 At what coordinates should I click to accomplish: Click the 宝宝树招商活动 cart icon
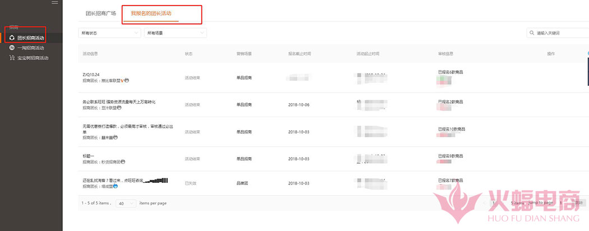tap(12, 58)
